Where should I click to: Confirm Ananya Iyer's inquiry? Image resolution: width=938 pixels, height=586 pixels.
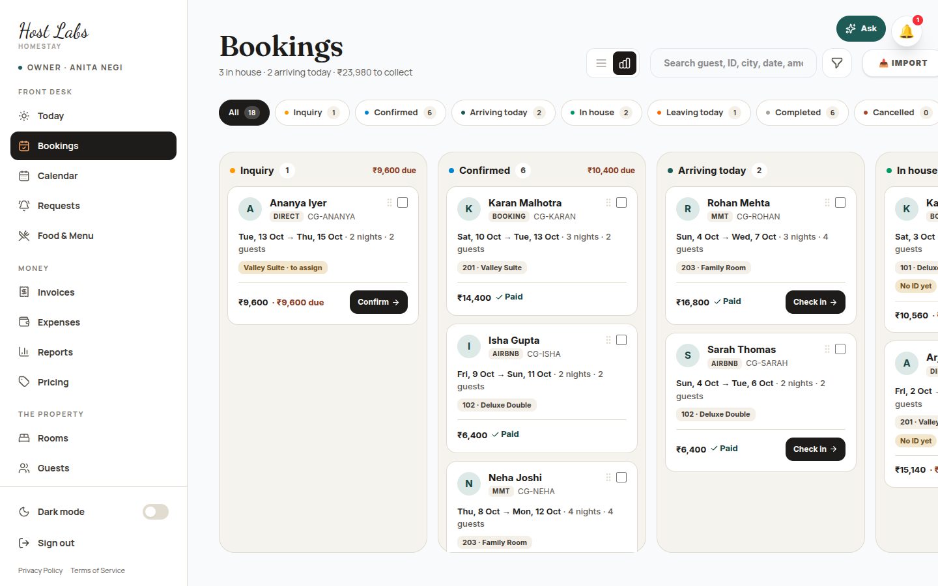click(378, 302)
